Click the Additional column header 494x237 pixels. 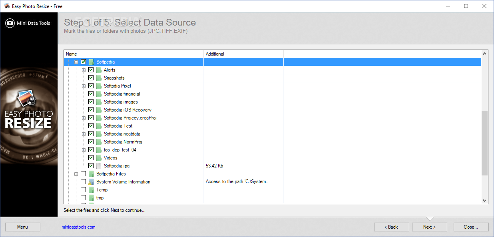(x=243, y=54)
